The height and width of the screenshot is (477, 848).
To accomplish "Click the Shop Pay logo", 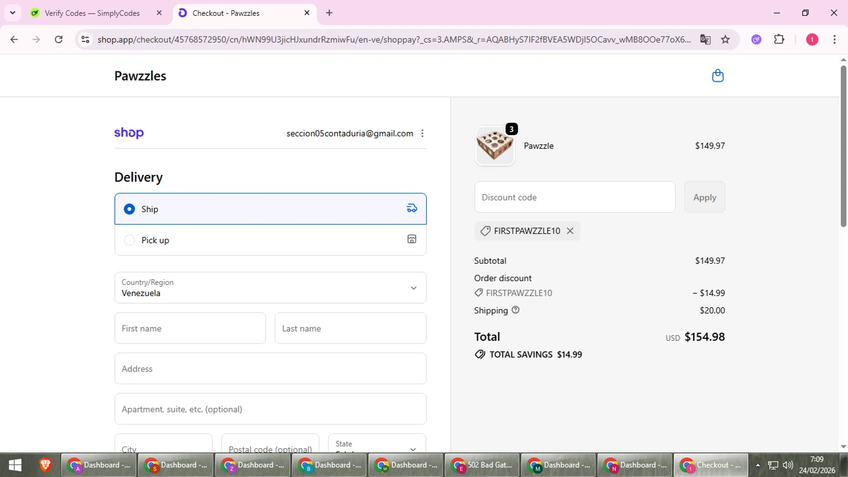I will (129, 133).
